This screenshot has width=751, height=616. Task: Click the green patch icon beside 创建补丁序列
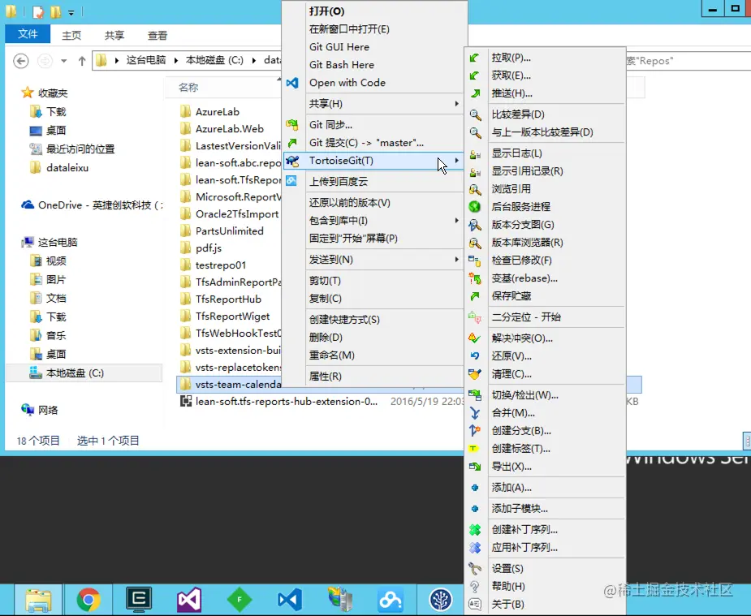(475, 530)
